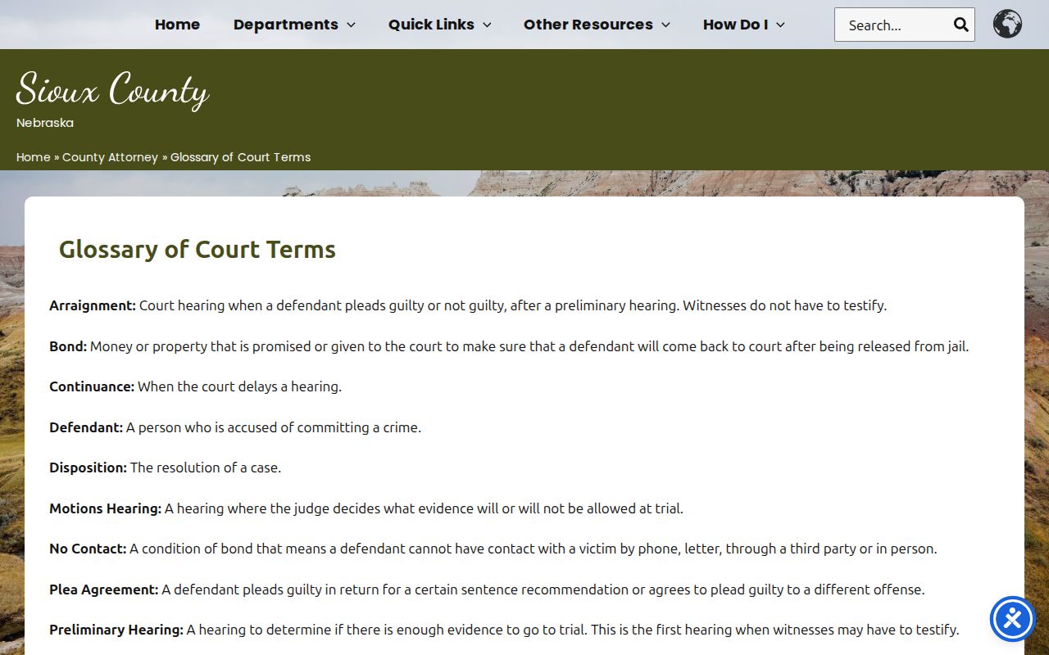Open the County Attorney breadcrumb link

pyautogui.click(x=110, y=157)
